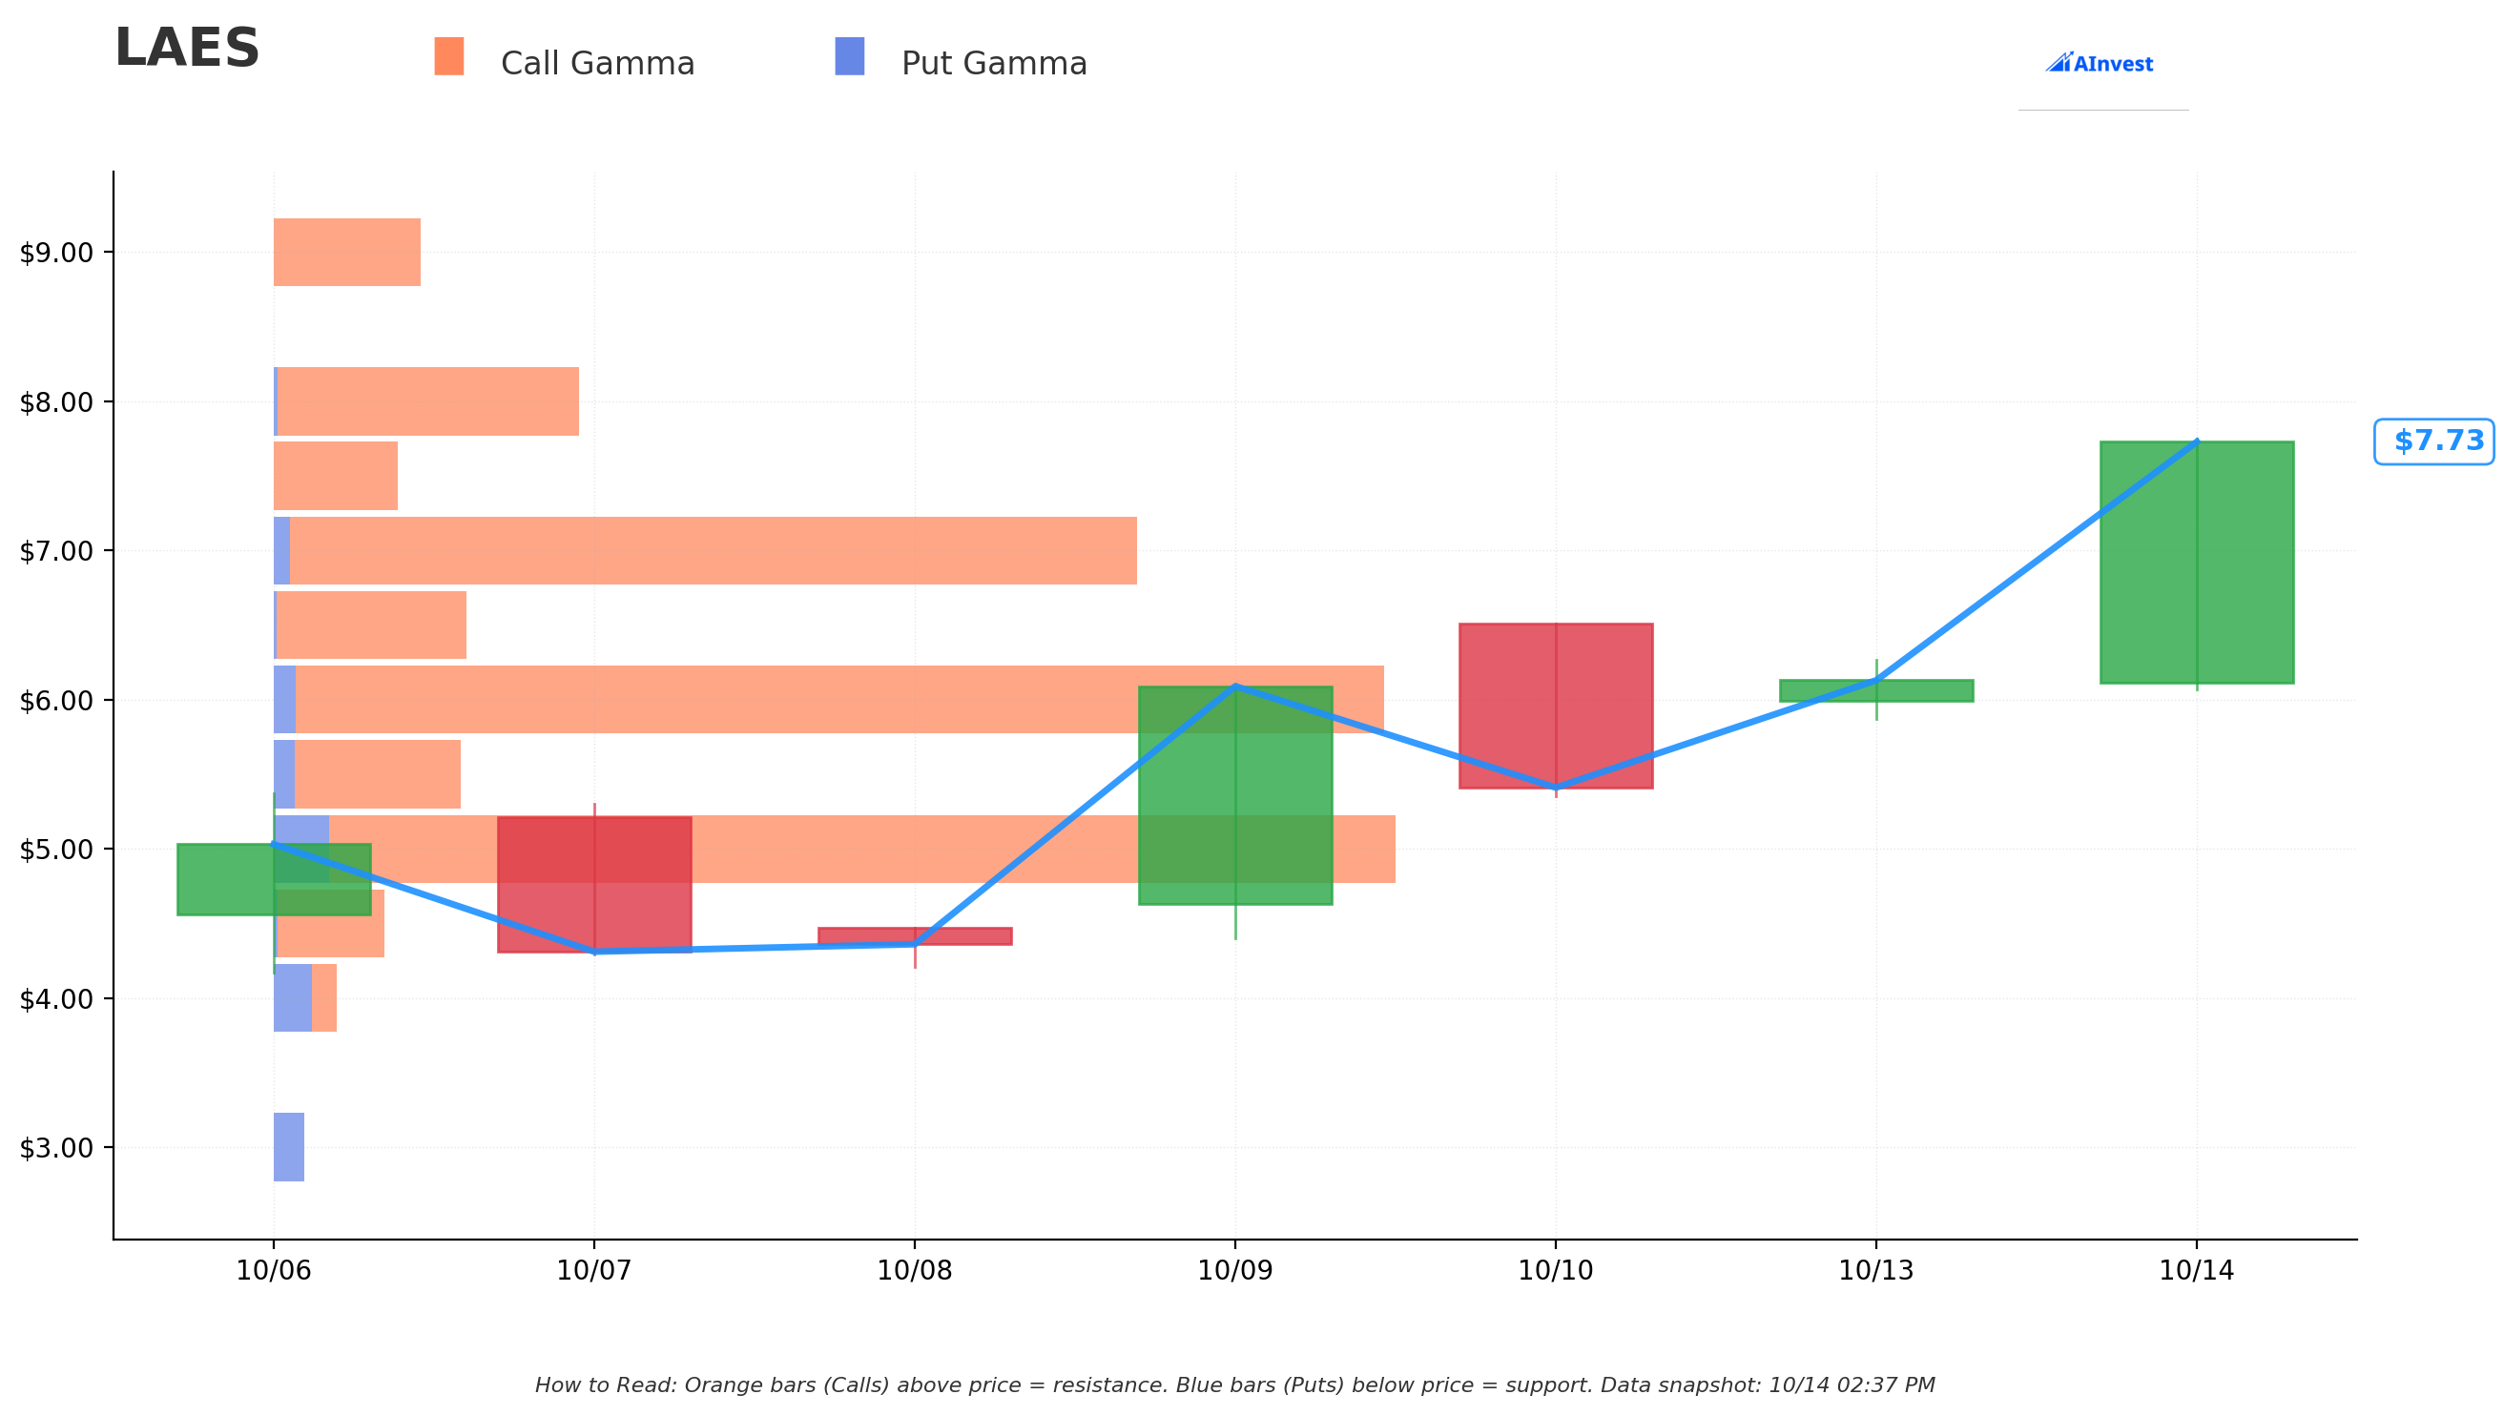Click the $6.00 y-axis price label
The width and height of the screenshot is (2504, 1415).
56,701
